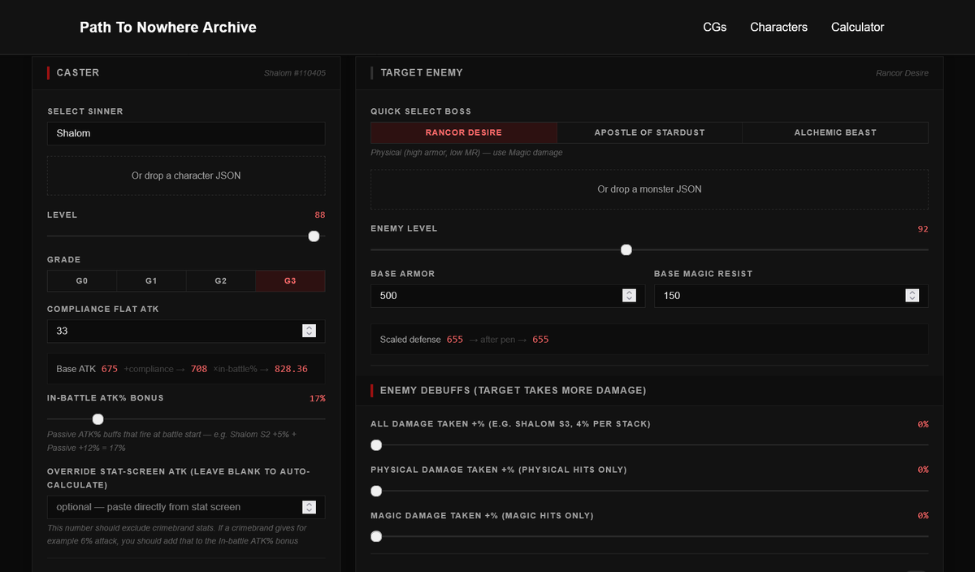Screen dimensions: 975x572
Task: Click the TARGET ENEMY section heading
Action: tap(422, 72)
